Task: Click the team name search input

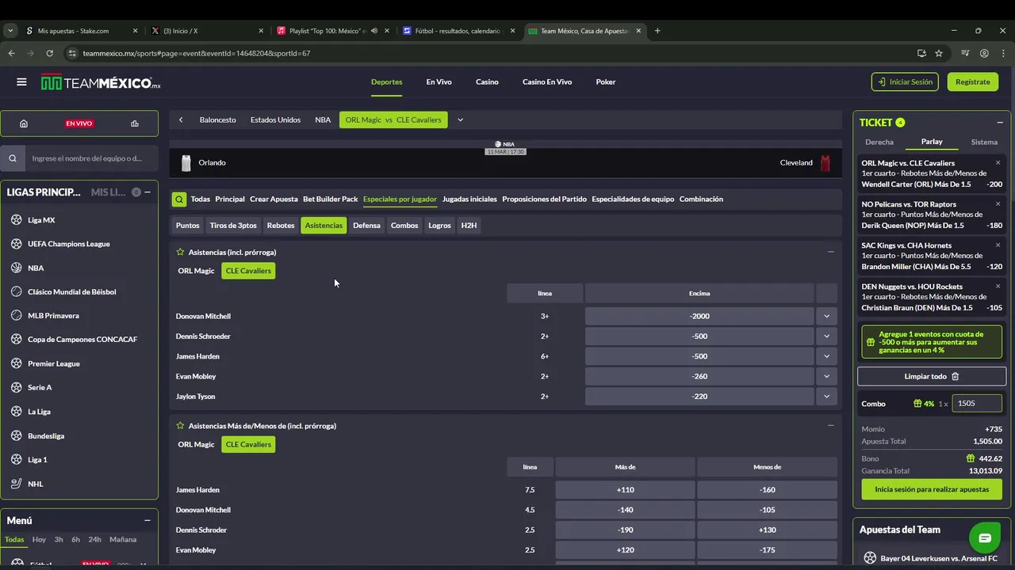Action: [91, 158]
